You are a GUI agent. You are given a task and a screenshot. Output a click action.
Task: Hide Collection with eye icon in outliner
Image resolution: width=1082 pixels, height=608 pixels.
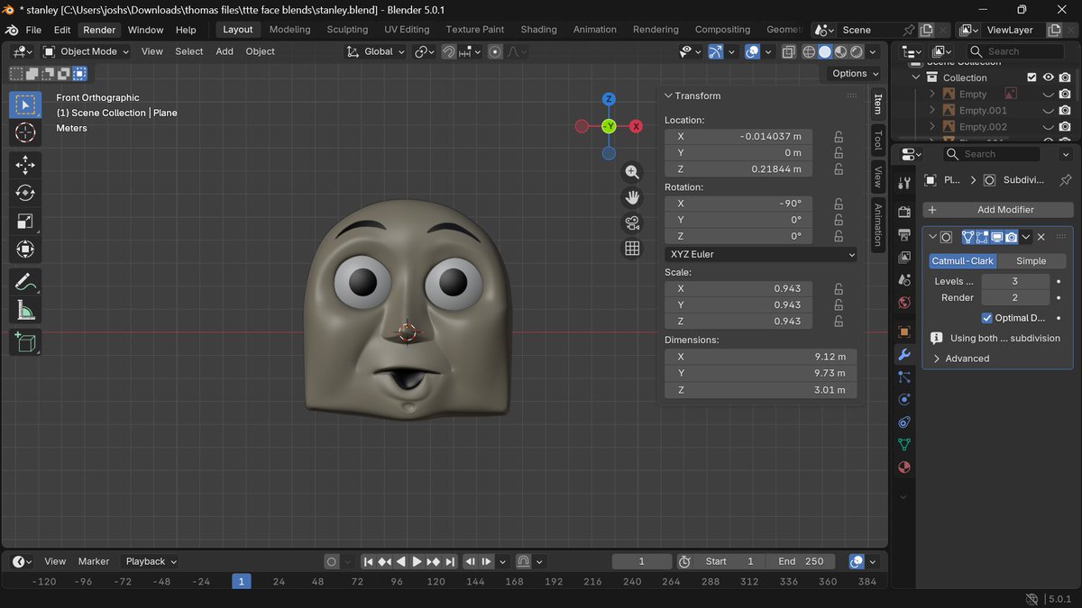pos(1049,77)
